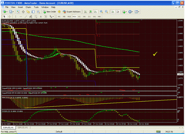Switch to Bar Chart display

click(x=86, y=12)
